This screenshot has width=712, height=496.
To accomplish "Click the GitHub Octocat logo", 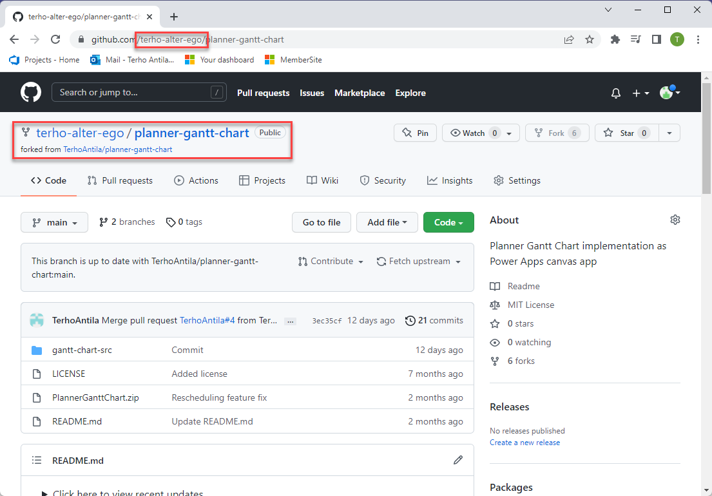I will pyautogui.click(x=30, y=93).
